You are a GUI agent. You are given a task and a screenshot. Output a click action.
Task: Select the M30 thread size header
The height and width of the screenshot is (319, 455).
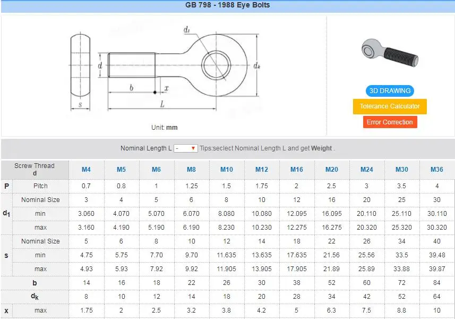pos(401,170)
